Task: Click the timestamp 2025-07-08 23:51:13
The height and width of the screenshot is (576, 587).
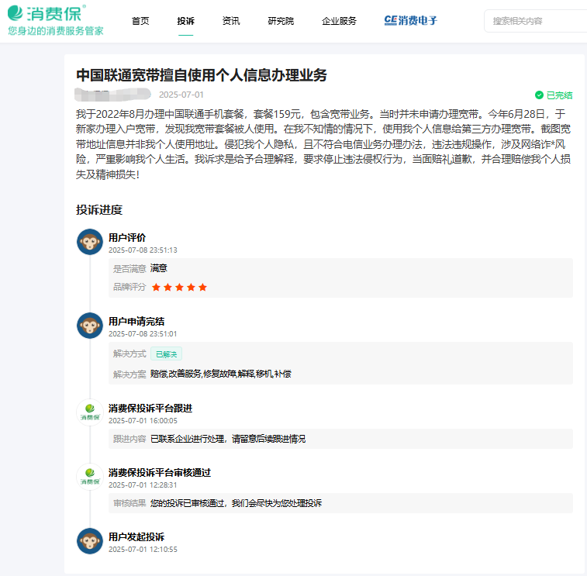Action: coord(143,250)
